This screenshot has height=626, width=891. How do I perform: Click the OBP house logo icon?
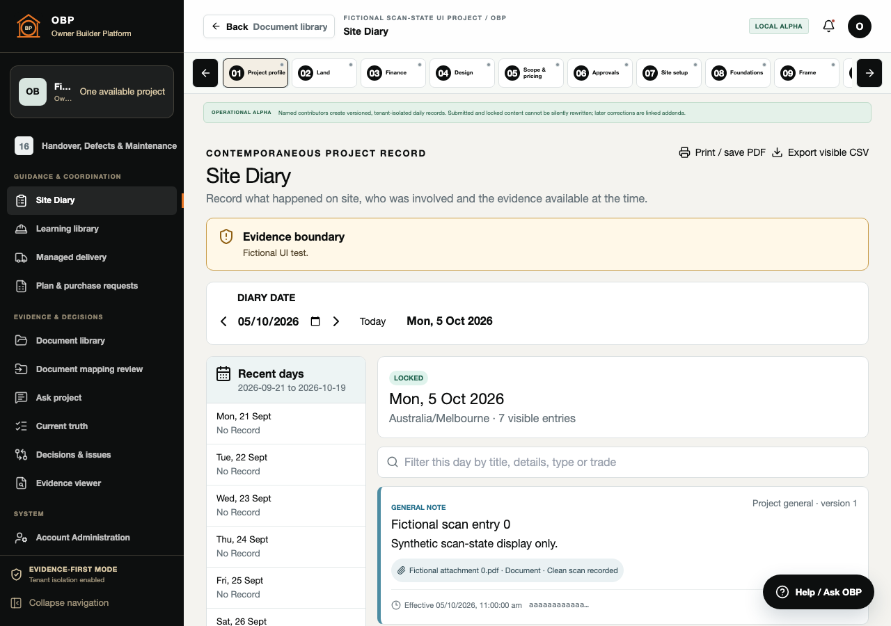tap(28, 26)
